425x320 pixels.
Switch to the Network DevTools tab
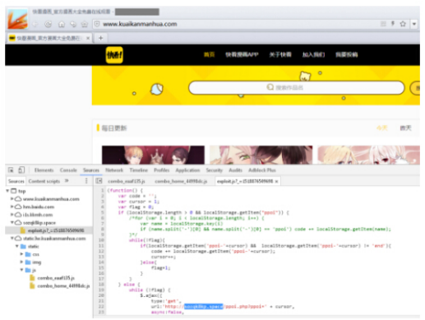[114, 170]
